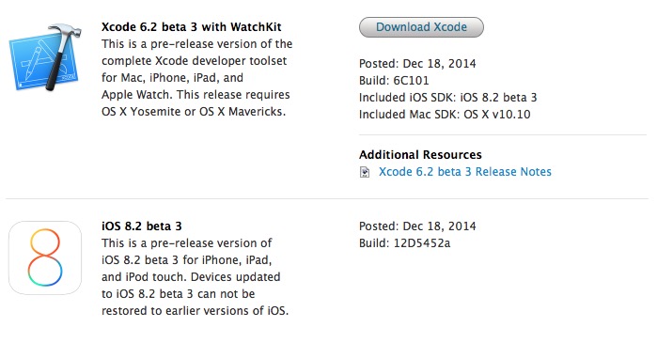This screenshot has height=343, width=657.
Task: Click the iOS Build: 12D5452a text
Action: 404,242
